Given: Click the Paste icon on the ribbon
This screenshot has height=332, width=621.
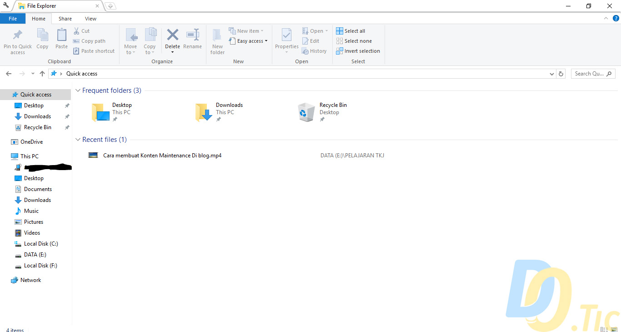Looking at the screenshot, I should click(61, 40).
